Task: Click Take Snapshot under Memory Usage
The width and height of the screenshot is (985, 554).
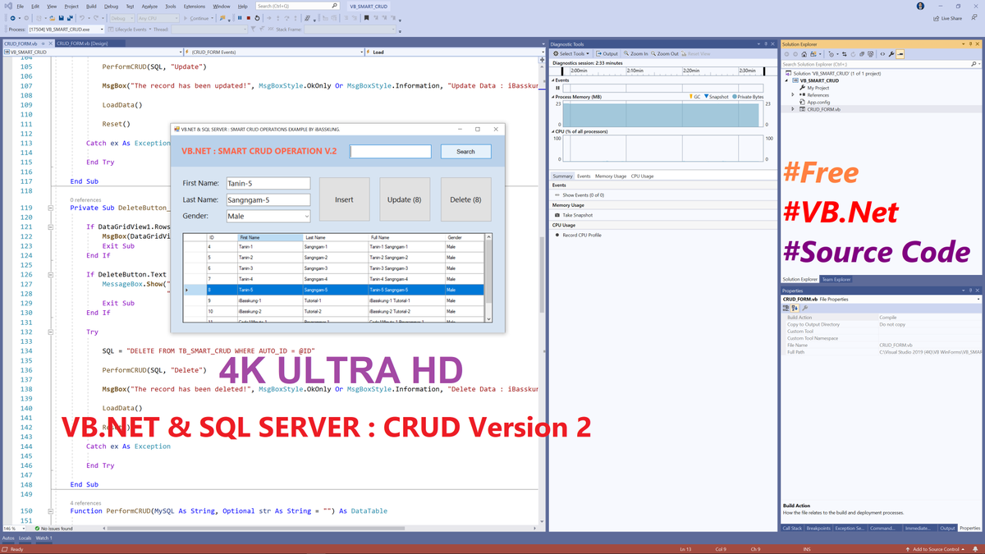Action: [x=574, y=215]
